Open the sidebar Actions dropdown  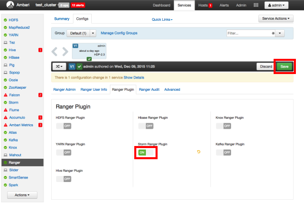(x=22, y=195)
